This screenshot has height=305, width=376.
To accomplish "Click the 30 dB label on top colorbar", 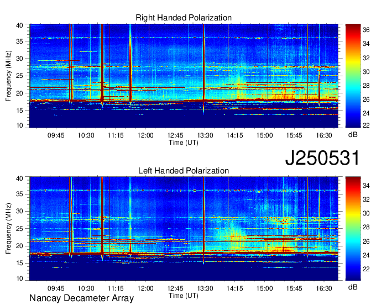I will pos(366,72).
